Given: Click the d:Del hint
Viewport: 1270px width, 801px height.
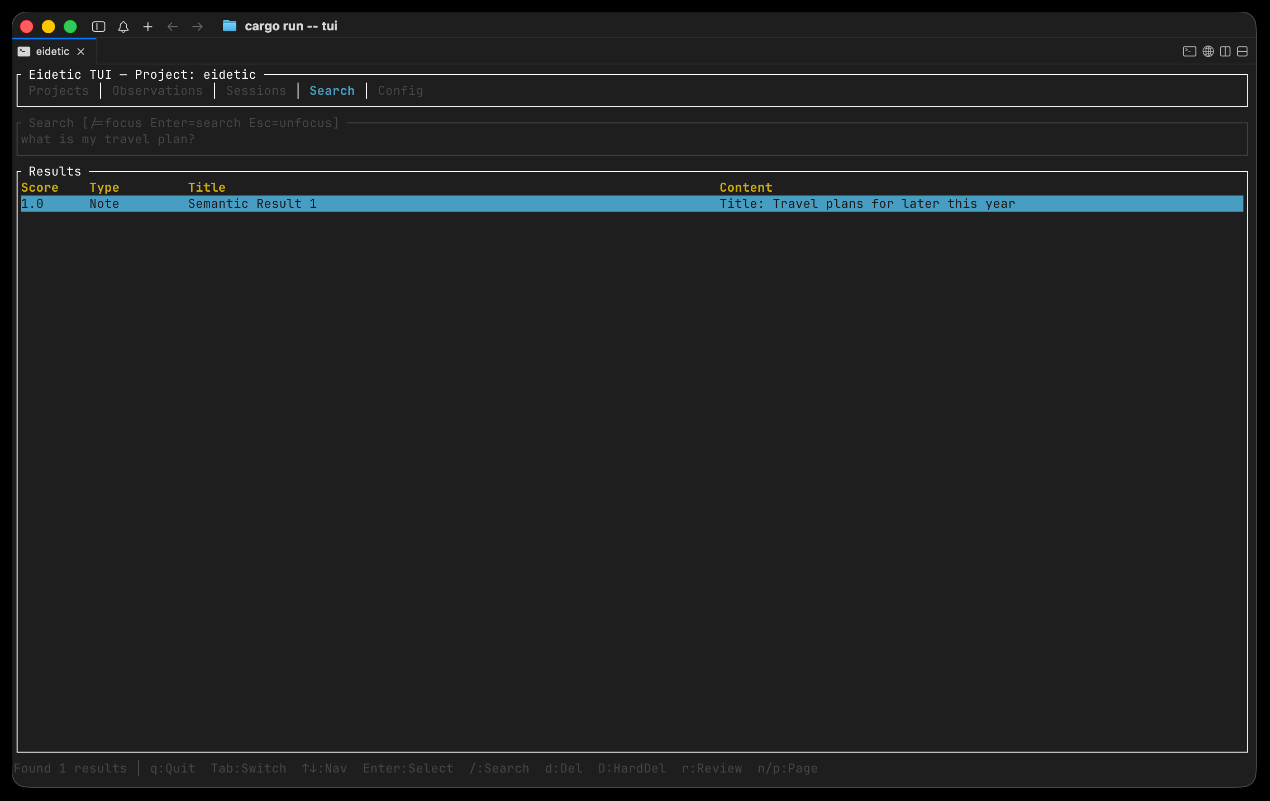Looking at the screenshot, I should [564, 768].
